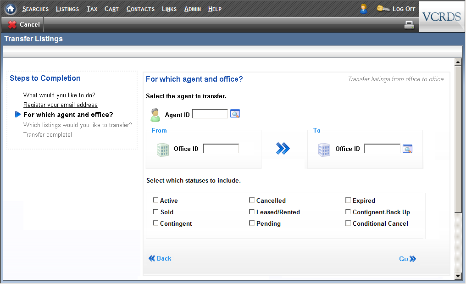Open the user profile icon
The image size is (466, 284).
363,9
